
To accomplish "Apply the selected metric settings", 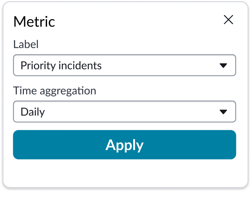I will 124,145.
